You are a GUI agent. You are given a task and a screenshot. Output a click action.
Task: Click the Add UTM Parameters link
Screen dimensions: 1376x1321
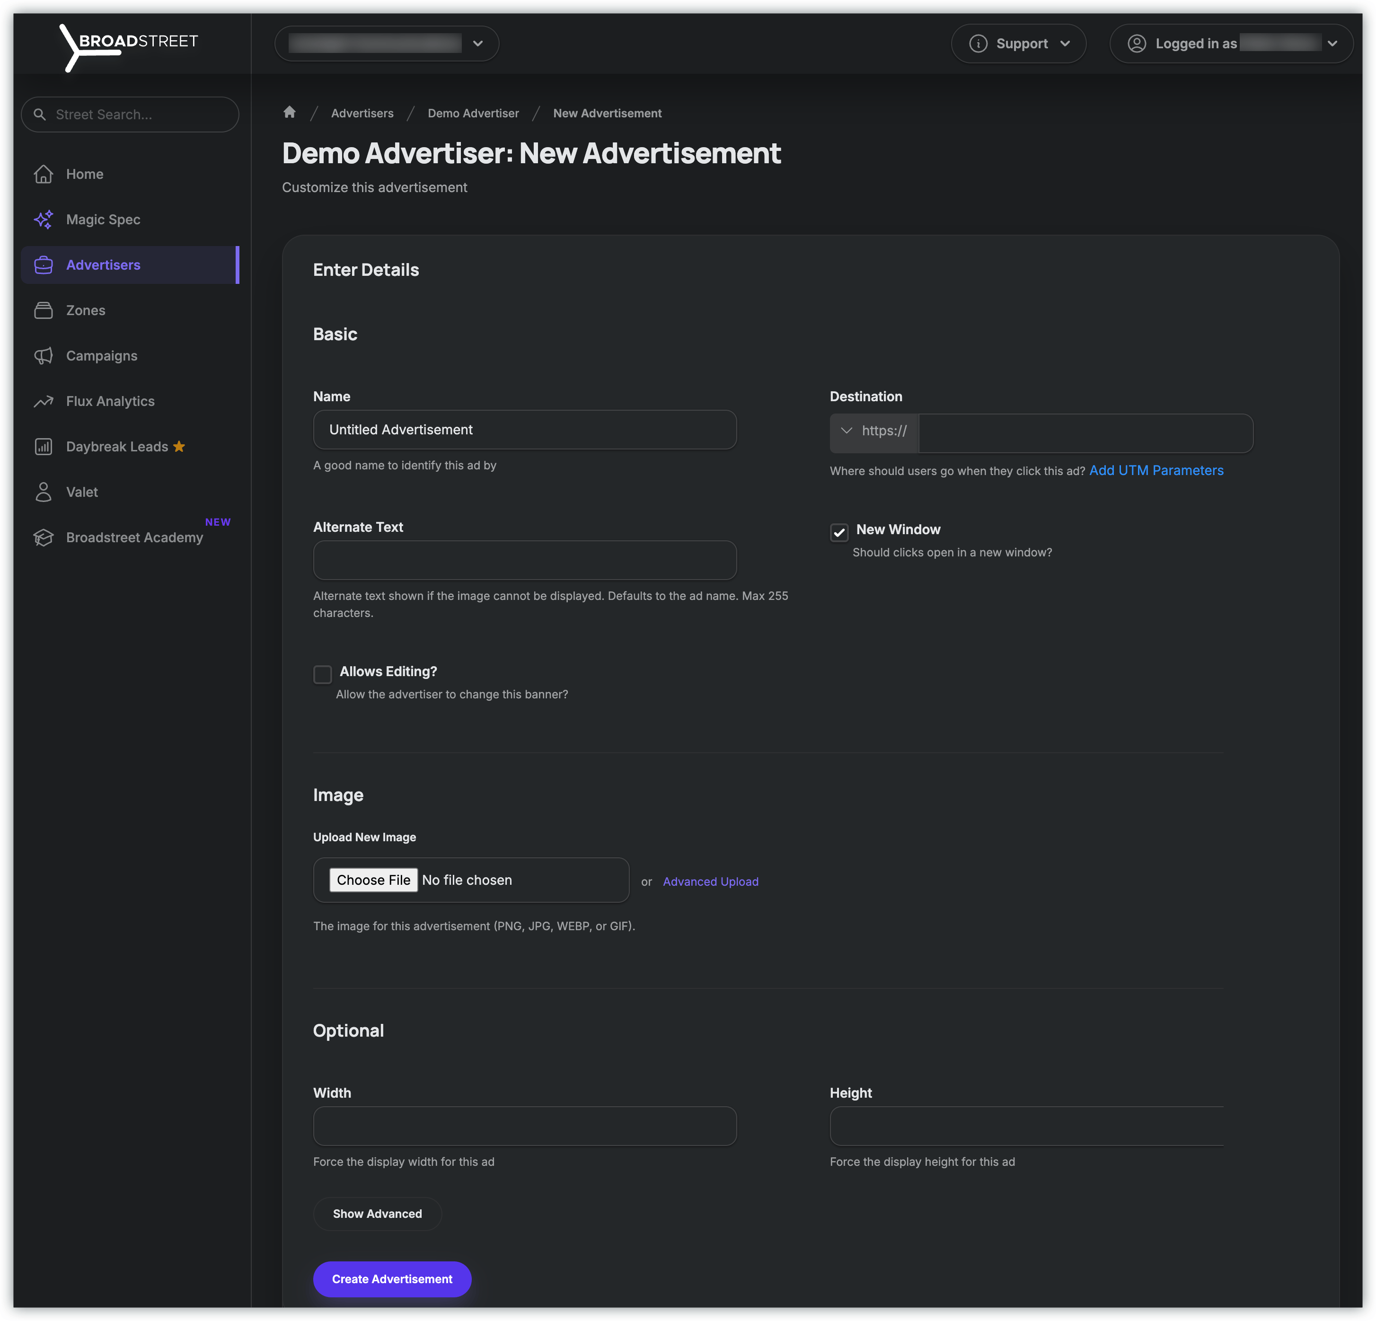(1155, 470)
